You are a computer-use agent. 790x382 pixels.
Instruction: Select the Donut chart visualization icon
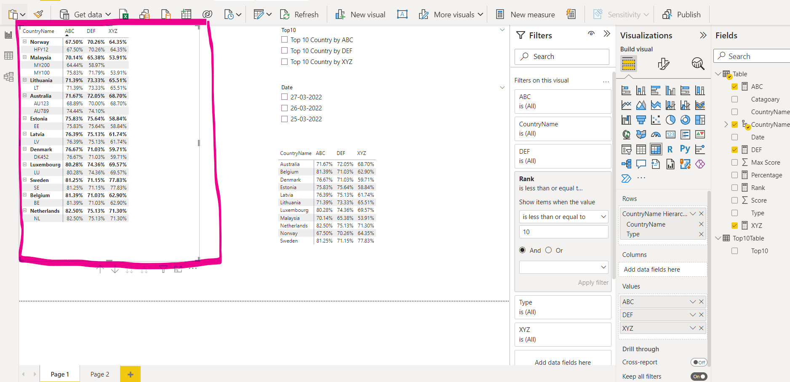(x=685, y=120)
